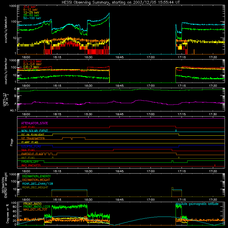Select the PARTICLE_FLAG label
The width and height of the screenshot is (228, 228).
[32, 154]
